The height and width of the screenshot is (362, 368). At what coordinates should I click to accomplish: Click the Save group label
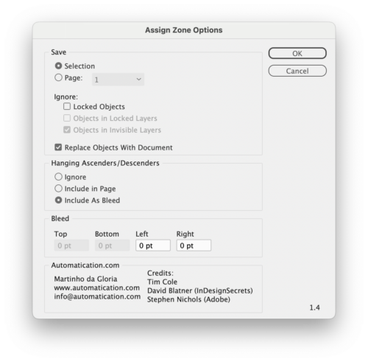click(59, 52)
